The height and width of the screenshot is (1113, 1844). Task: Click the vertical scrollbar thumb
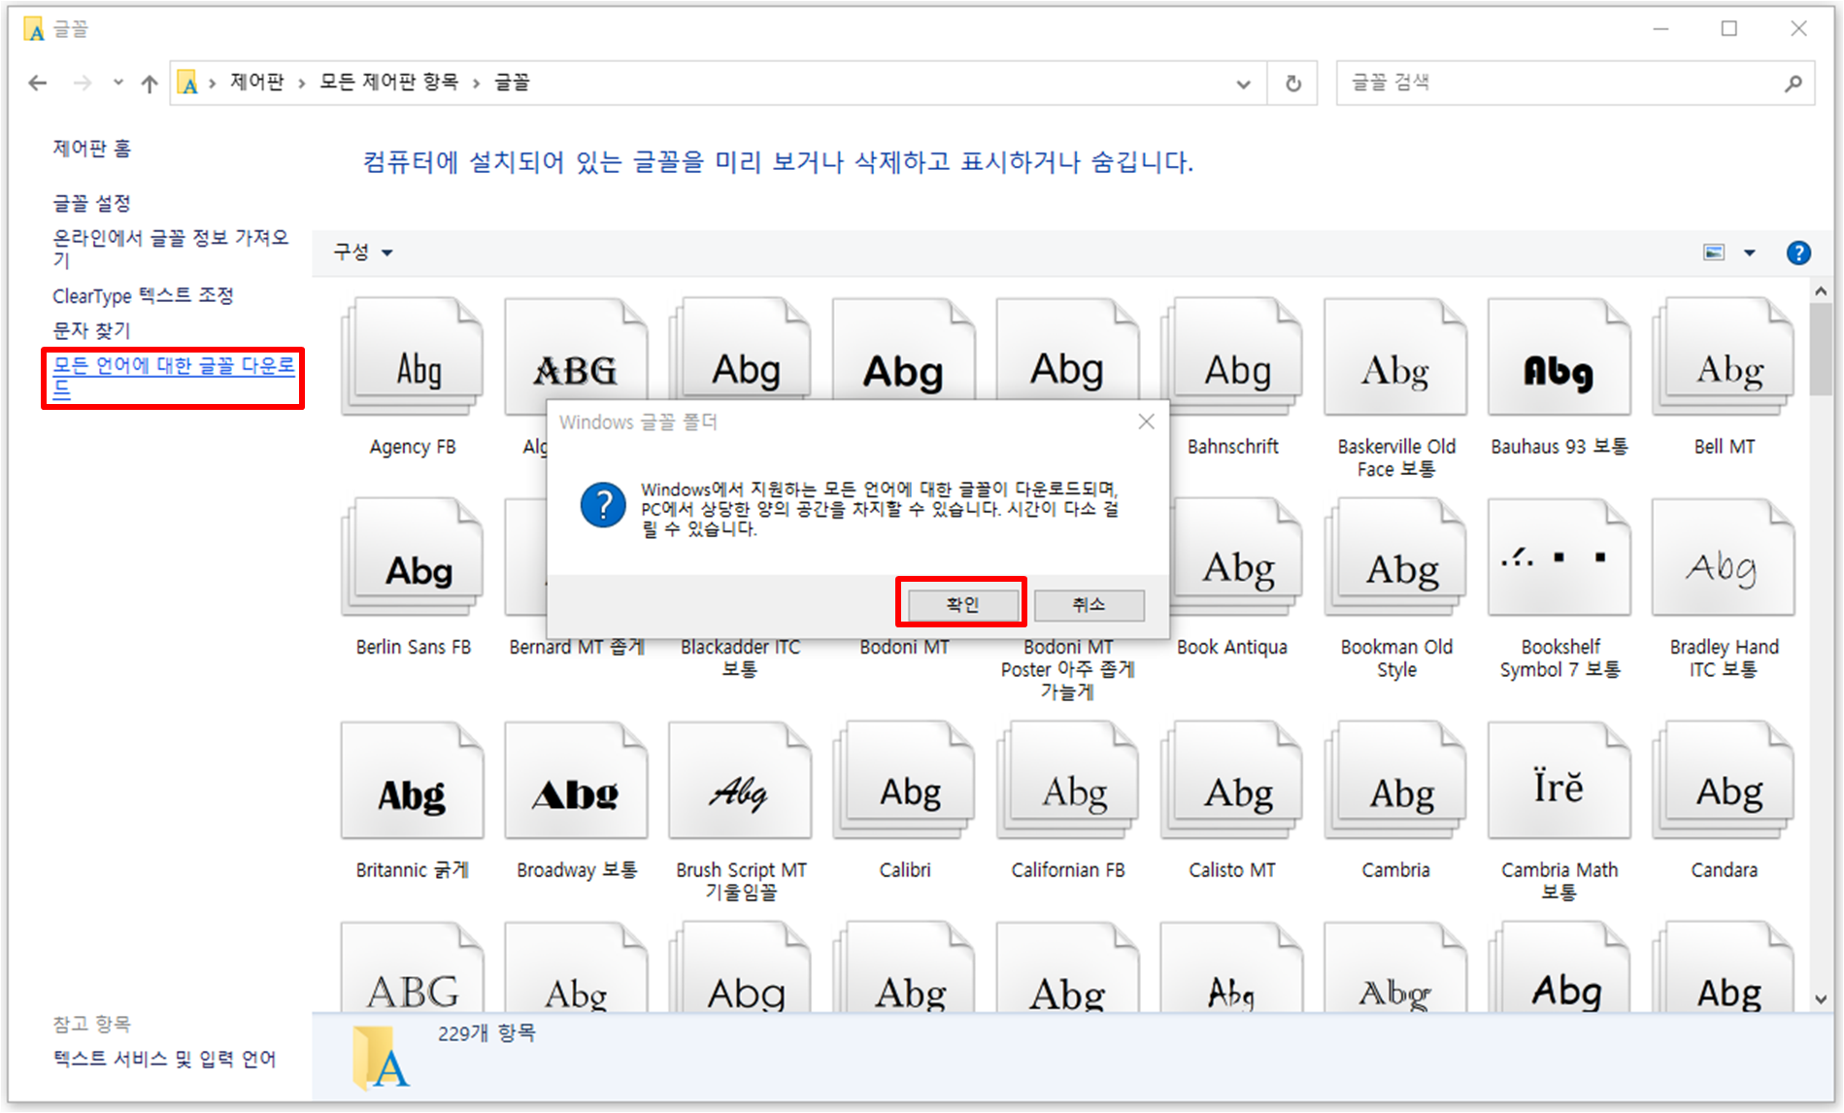(1821, 350)
